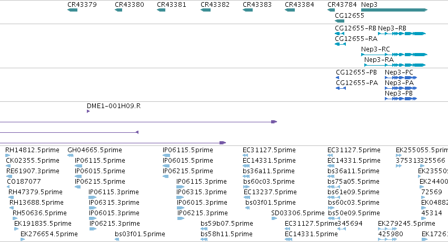Click the CG12655-RA transcript label
This screenshot has height=242, width=448.
click(356, 39)
